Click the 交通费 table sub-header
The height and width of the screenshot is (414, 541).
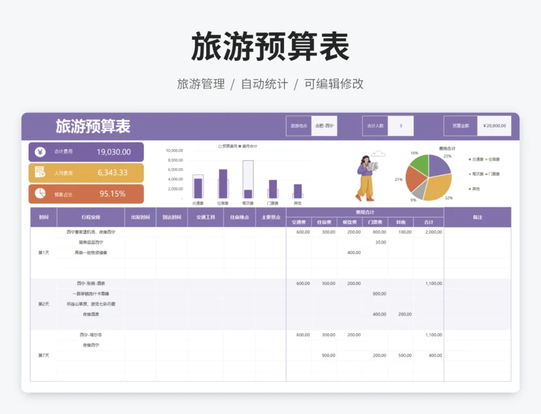click(299, 222)
